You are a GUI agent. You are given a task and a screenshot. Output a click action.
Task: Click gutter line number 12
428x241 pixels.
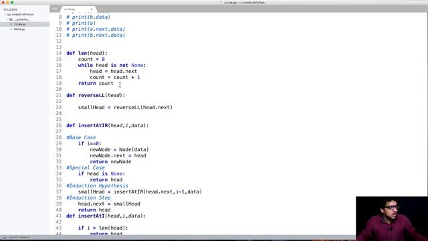click(x=59, y=41)
